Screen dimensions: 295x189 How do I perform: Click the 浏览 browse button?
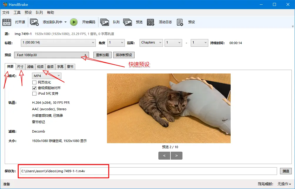point(286,171)
